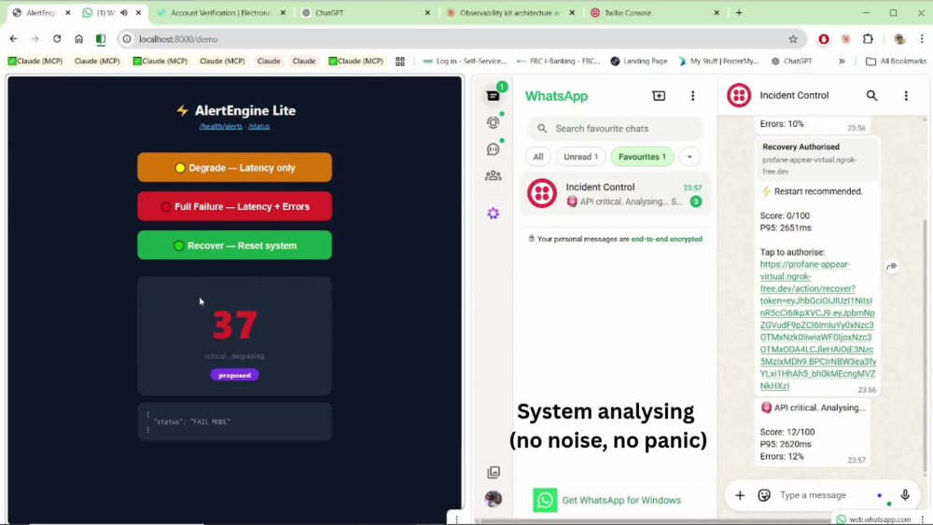The width and height of the screenshot is (933, 525).
Task: Bookmark this page with star
Action: (x=793, y=39)
